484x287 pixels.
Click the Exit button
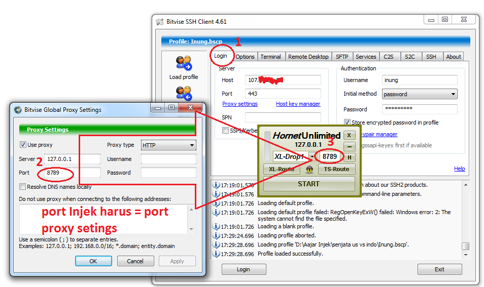pos(439,269)
